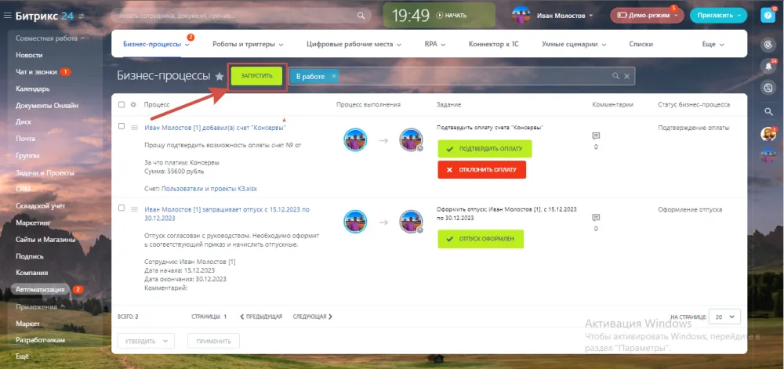Clear the filter field with the X icon
This screenshot has height=369, width=784.
click(626, 77)
